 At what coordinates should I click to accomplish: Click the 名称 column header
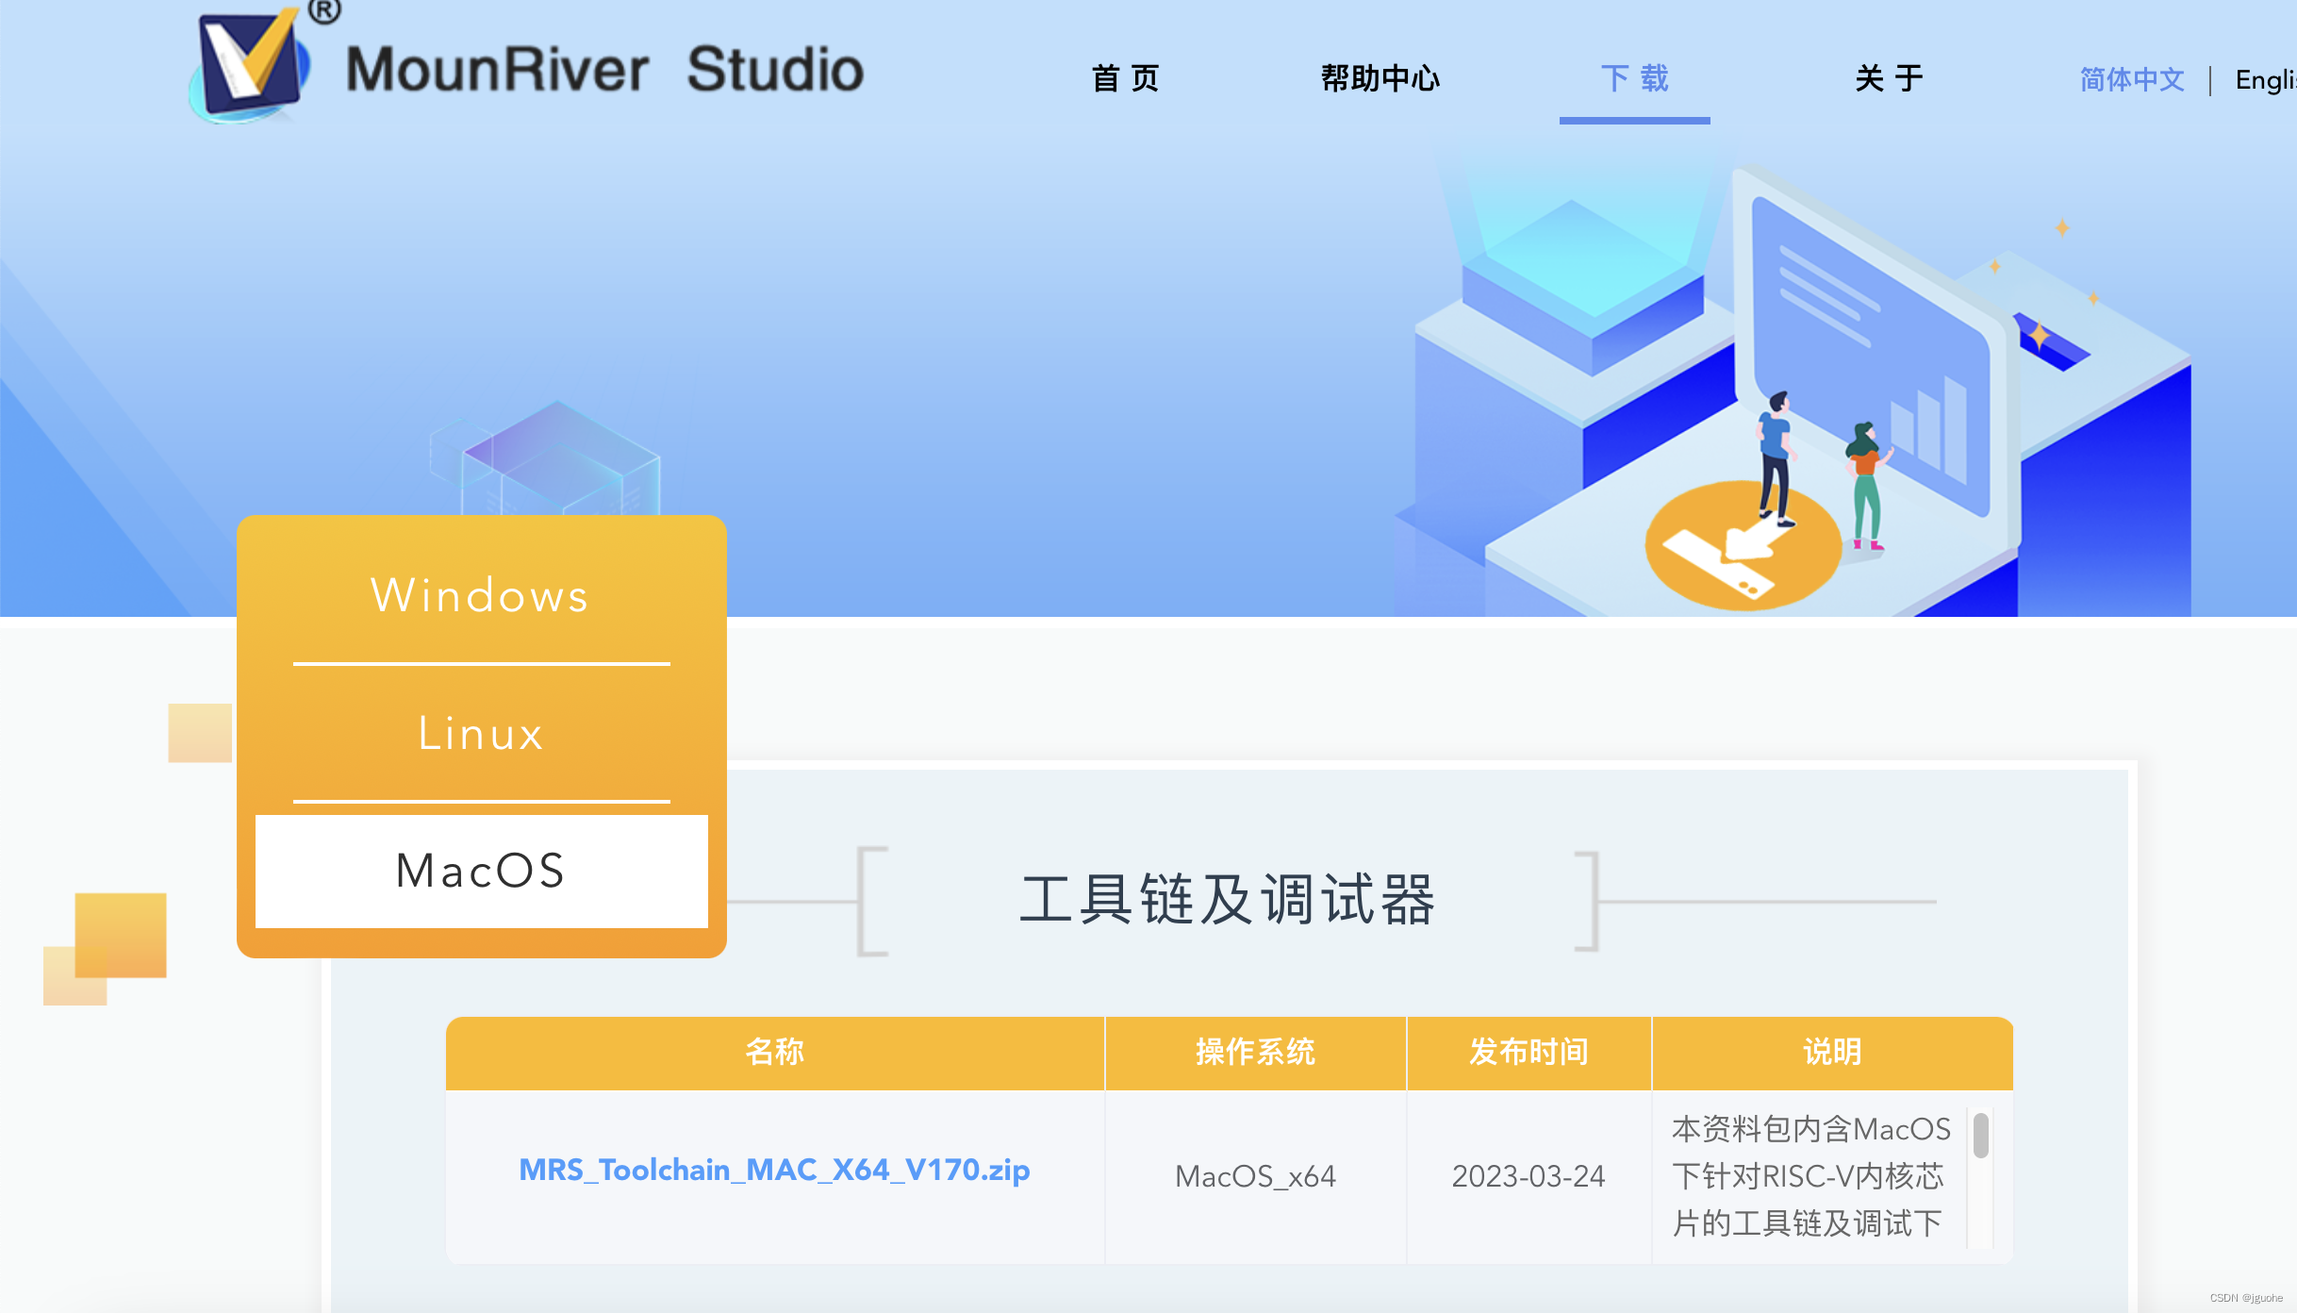pyautogui.click(x=773, y=1053)
